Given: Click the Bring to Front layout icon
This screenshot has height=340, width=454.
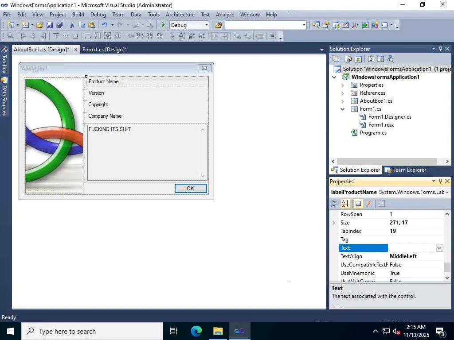Looking at the screenshot, I should tap(238, 36).
